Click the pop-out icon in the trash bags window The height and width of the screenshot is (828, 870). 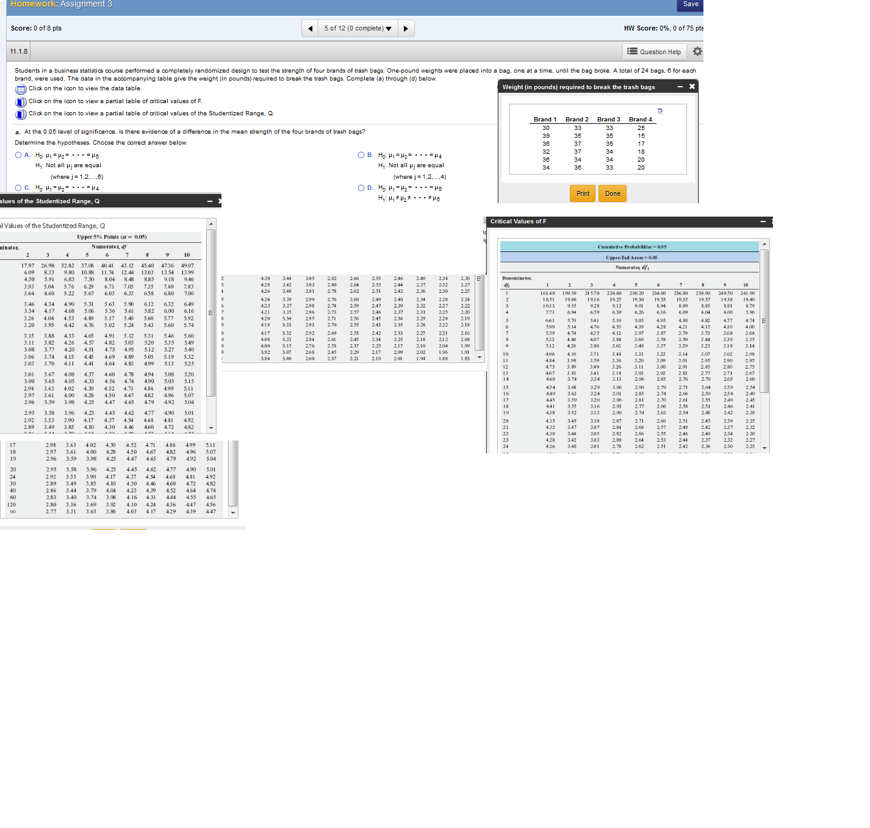[x=660, y=110]
